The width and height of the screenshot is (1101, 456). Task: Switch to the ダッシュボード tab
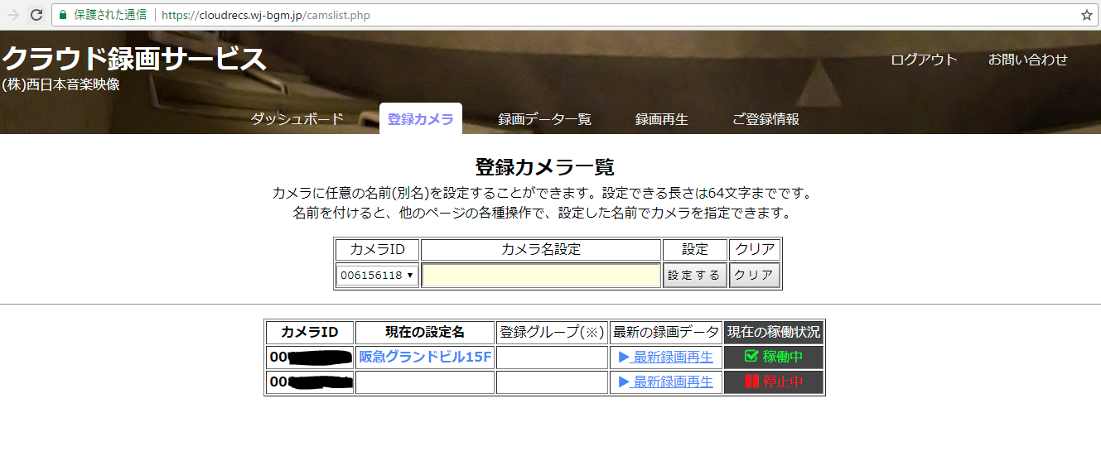pyautogui.click(x=297, y=119)
